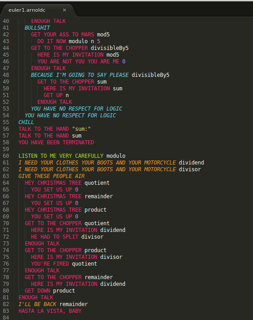The image size is (253, 320).
Task: Click the "sum:" string literal on line 56
Action: (x=81, y=129)
